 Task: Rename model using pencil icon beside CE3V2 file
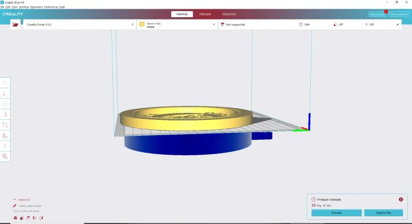[x=15, y=206]
